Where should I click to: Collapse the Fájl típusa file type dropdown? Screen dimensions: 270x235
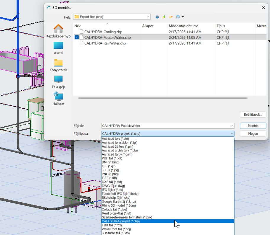tap(231, 134)
